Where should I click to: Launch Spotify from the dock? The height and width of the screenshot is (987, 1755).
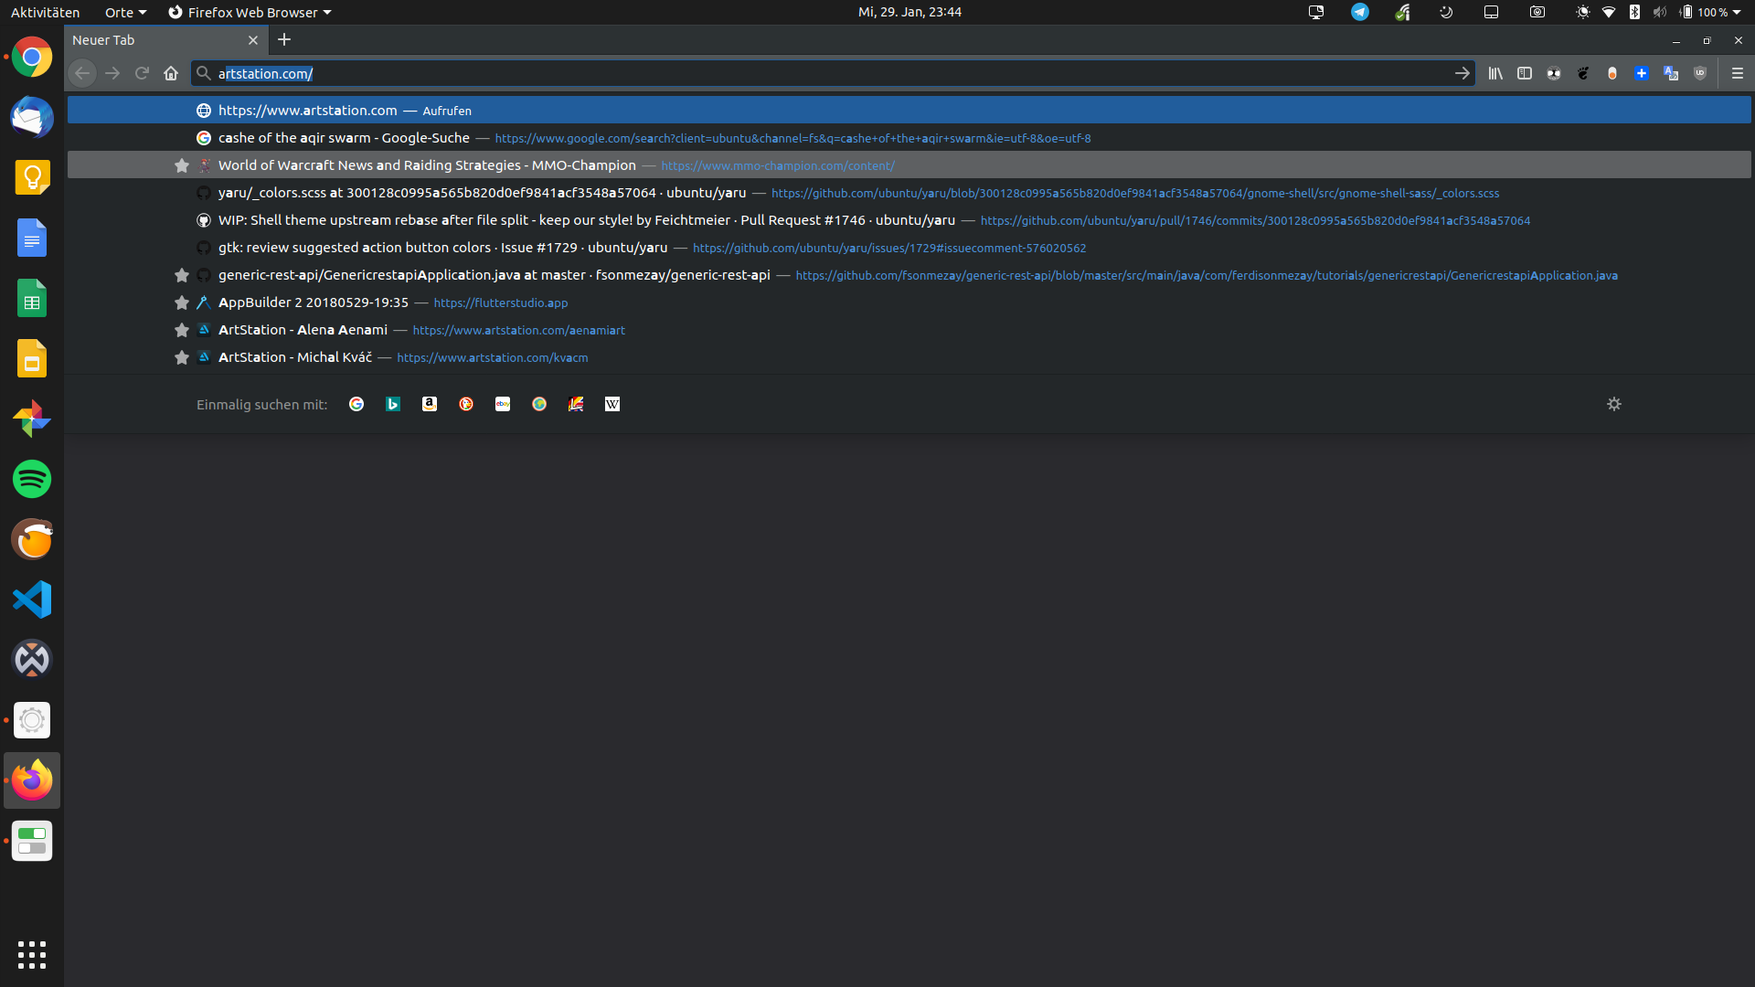click(x=32, y=479)
